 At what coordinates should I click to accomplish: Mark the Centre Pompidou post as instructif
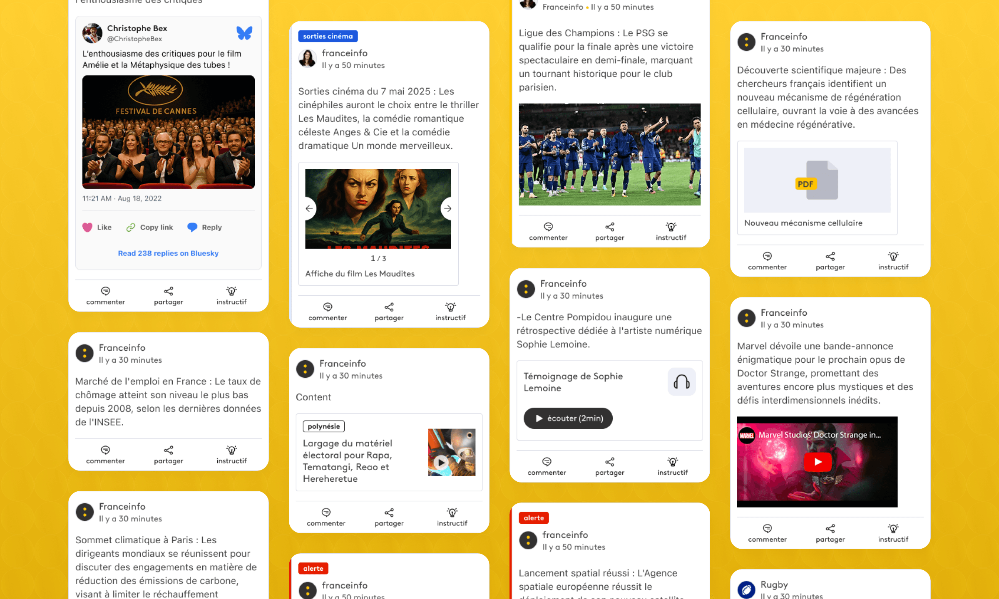(x=672, y=466)
